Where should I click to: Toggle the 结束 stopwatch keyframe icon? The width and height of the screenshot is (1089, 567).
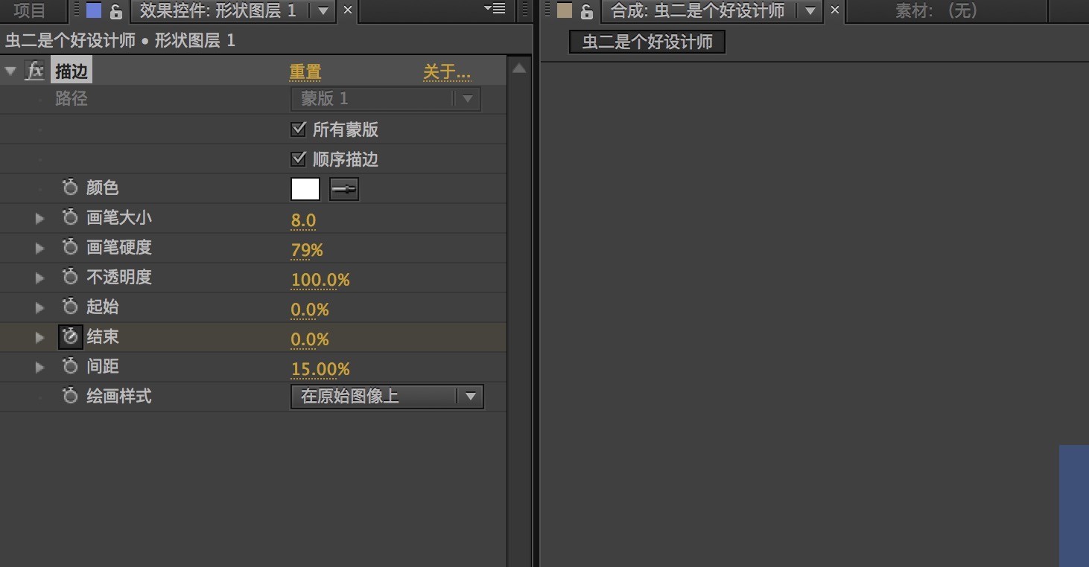pyautogui.click(x=70, y=337)
